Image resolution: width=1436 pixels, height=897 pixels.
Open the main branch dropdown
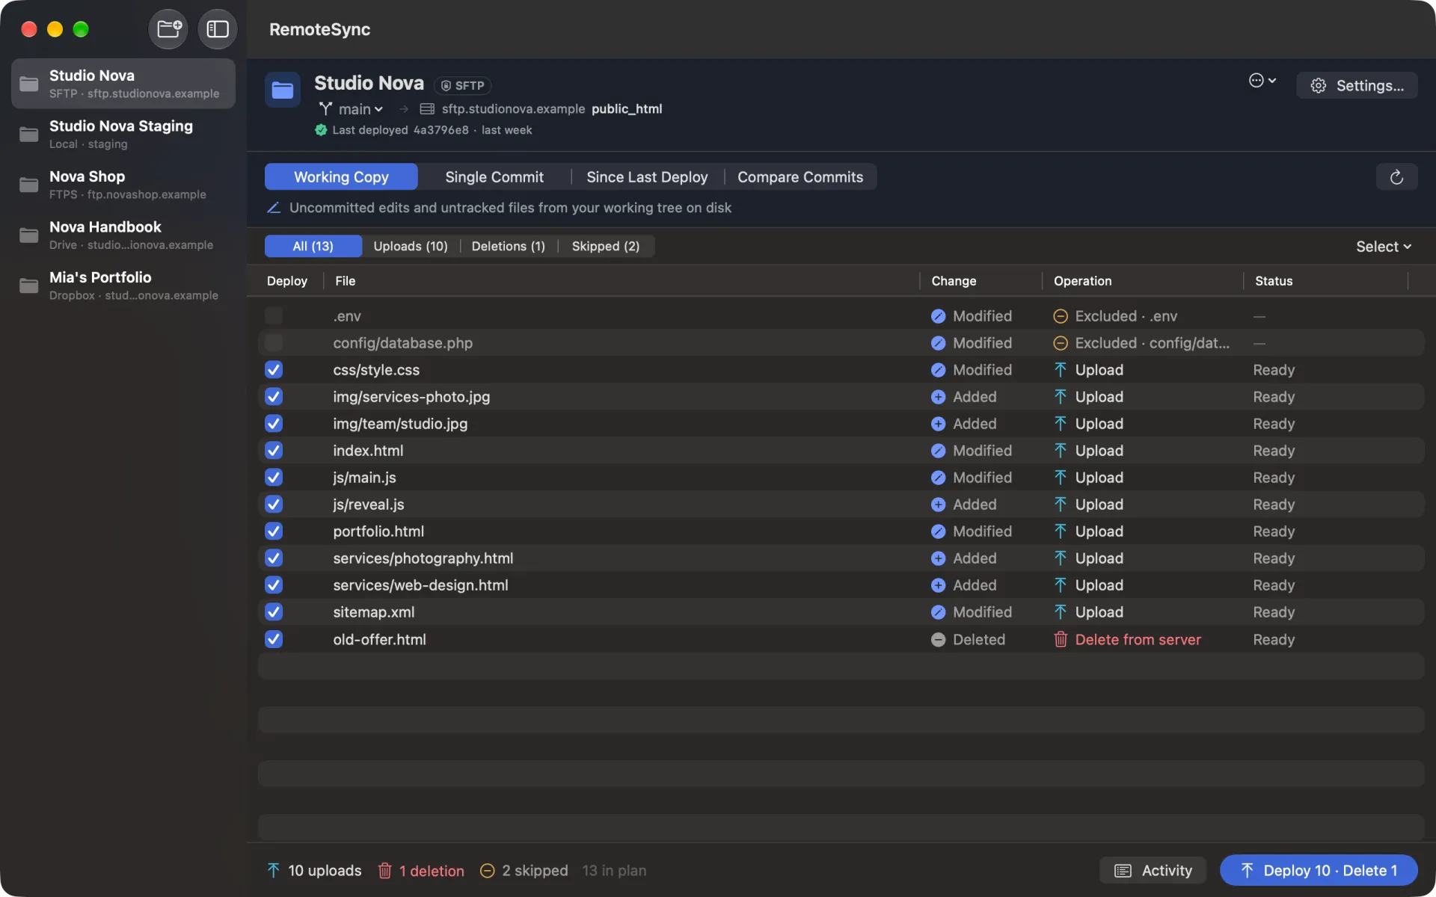352,109
